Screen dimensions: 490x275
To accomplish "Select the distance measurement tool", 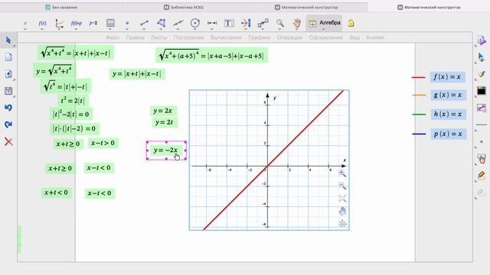I will (x=212, y=23).
